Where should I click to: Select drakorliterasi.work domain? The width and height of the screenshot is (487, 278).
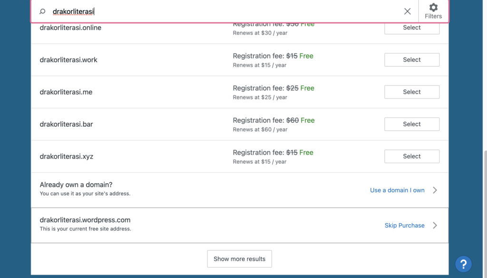coord(411,60)
